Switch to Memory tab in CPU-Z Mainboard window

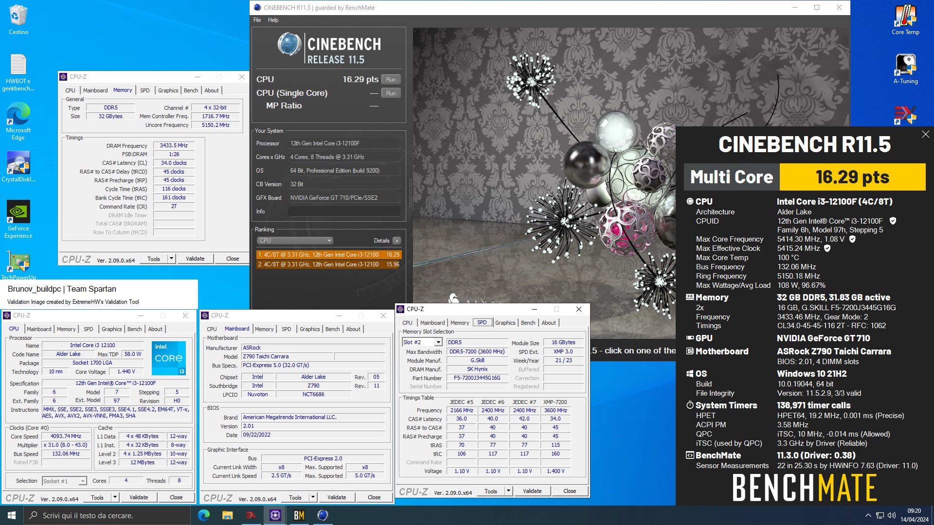click(264, 329)
